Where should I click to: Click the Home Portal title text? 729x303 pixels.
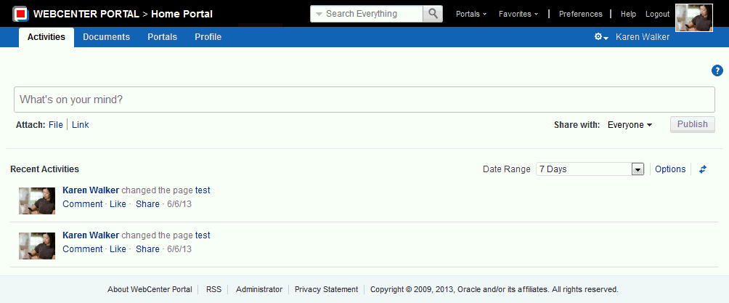click(x=182, y=14)
